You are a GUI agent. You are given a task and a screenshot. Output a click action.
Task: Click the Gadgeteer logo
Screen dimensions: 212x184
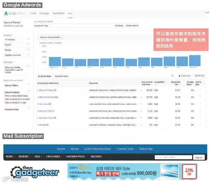point(35,172)
